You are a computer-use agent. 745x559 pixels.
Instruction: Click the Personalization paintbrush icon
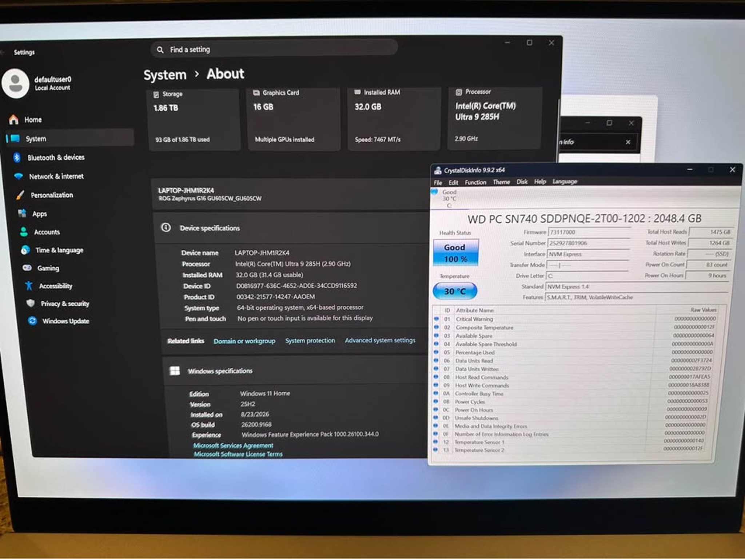point(20,195)
